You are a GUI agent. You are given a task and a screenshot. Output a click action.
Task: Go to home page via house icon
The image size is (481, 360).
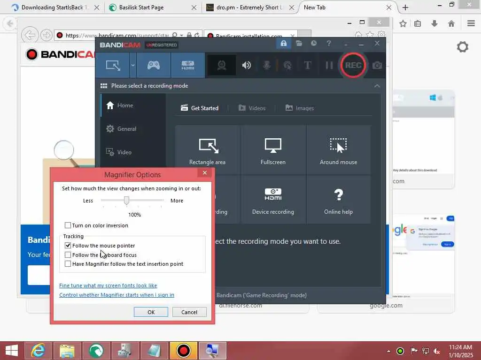(451, 23)
